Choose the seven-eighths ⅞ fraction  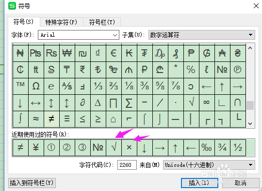tap(176, 86)
